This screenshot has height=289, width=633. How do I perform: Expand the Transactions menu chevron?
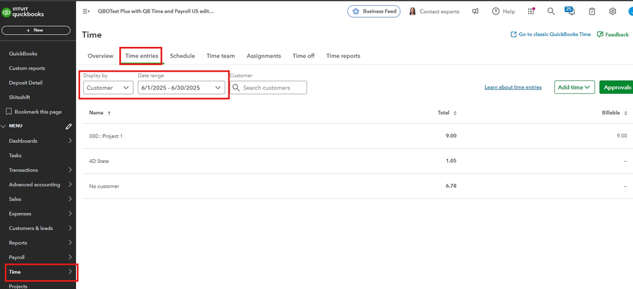(x=70, y=170)
